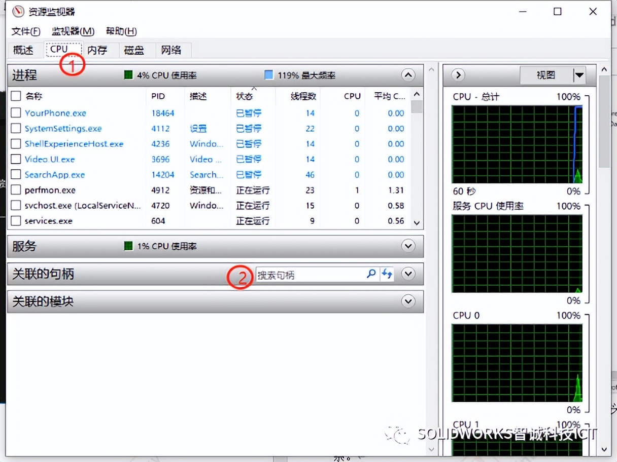The width and height of the screenshot is (617, 462).
Task: Click the graphs pane scrollbar thumb
Action: coord(604,122)
